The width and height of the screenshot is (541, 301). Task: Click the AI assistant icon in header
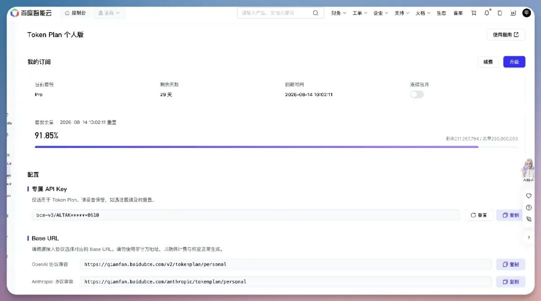[513, 13]
